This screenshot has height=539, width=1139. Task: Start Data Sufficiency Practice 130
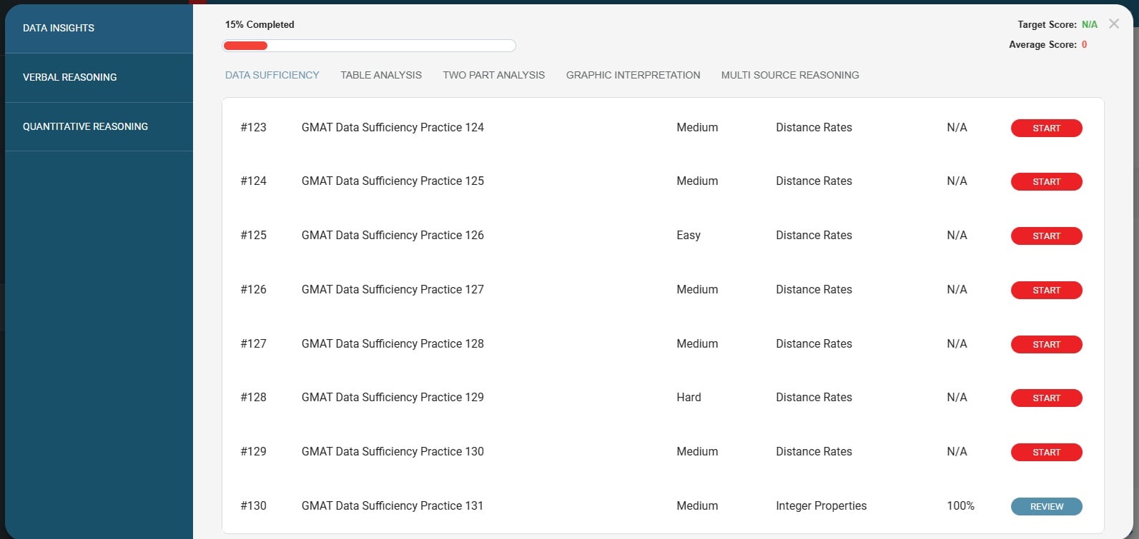tap(1045, 453)
